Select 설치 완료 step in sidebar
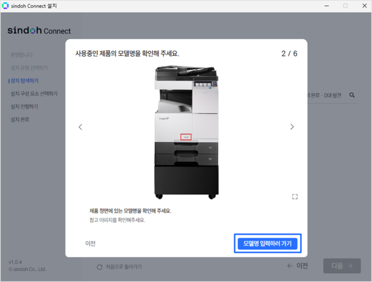 (19, 119)
